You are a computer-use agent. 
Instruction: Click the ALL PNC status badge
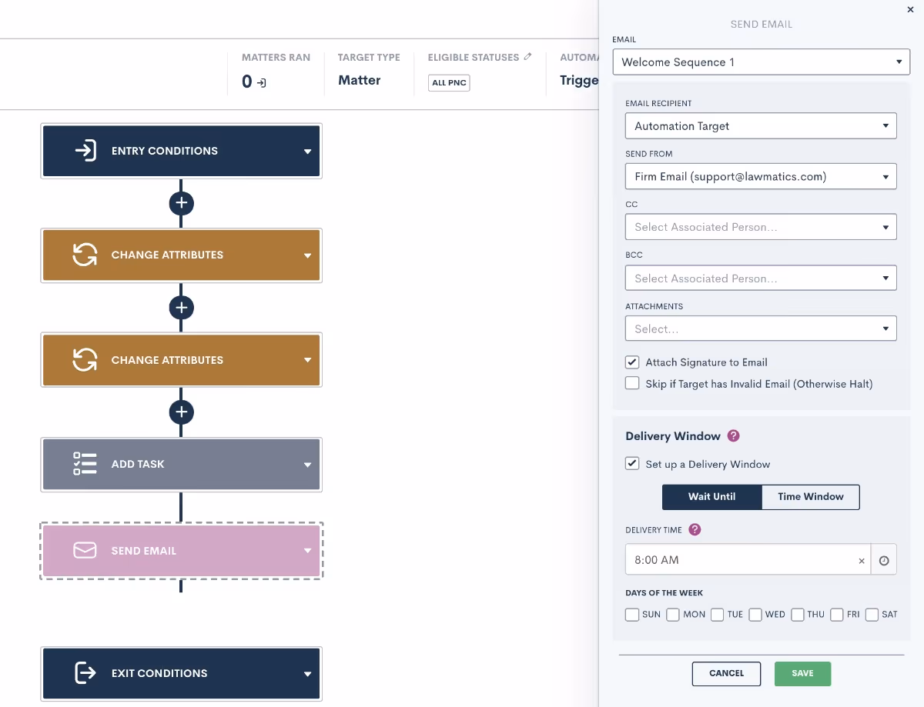(449, 83)
